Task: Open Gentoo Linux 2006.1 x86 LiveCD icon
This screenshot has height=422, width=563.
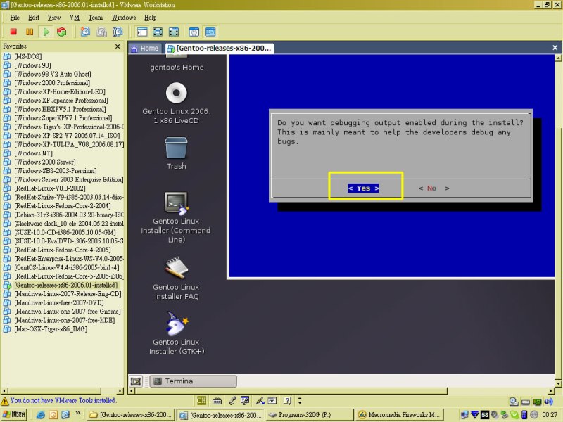Action: [x=177, y=103]
